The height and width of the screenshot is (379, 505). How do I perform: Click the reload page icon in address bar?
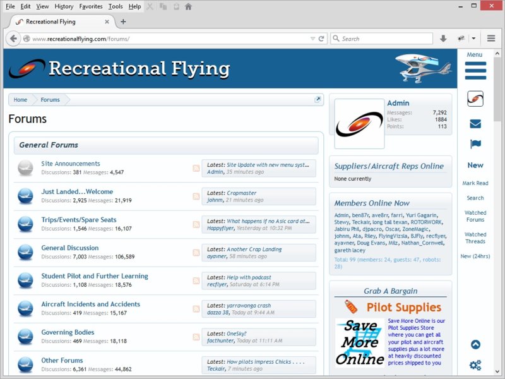point(321,39)
